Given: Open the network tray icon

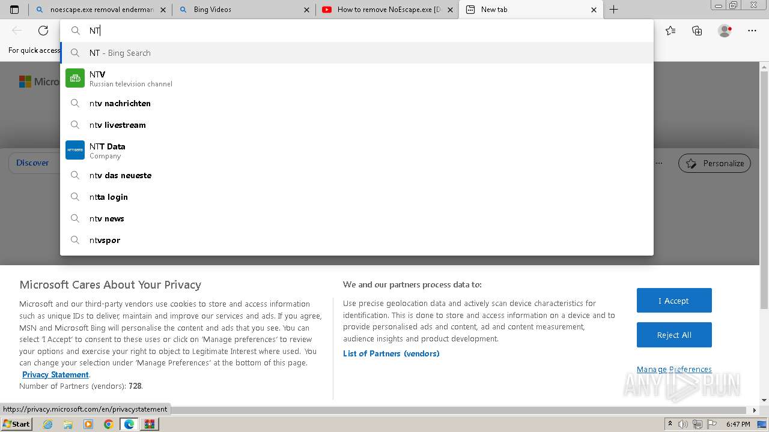Looking at the screenshot, I should point(697,424).
